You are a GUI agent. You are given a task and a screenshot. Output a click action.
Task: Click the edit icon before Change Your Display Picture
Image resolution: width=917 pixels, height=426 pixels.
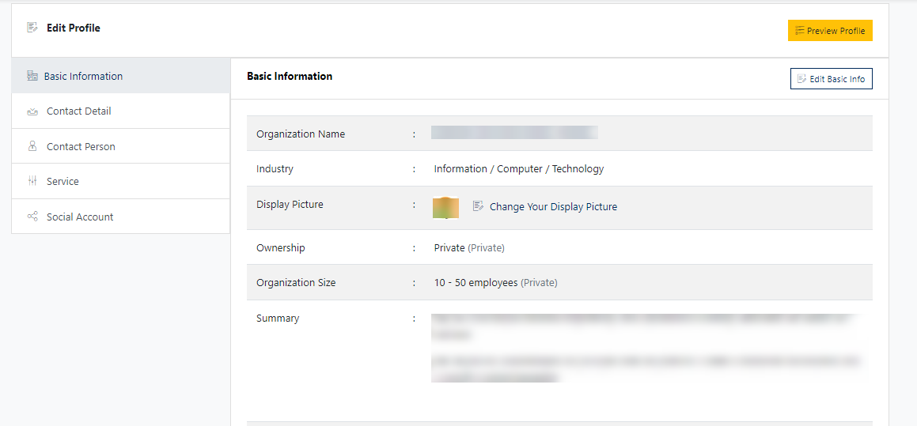(x=478, y=206)
